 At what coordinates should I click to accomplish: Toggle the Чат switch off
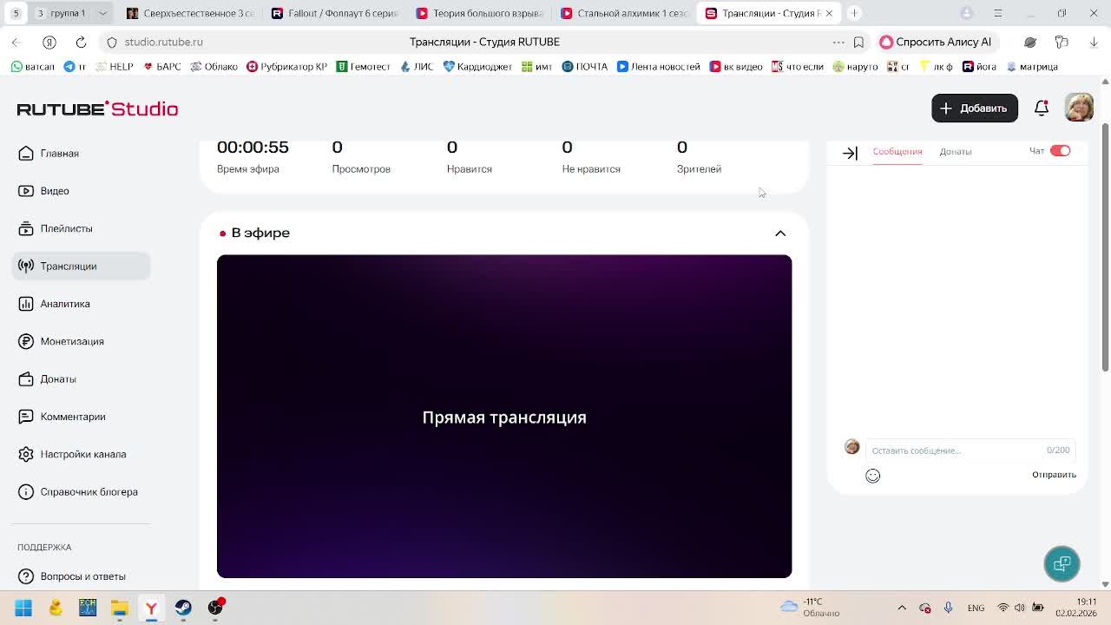click(1060, 151)
